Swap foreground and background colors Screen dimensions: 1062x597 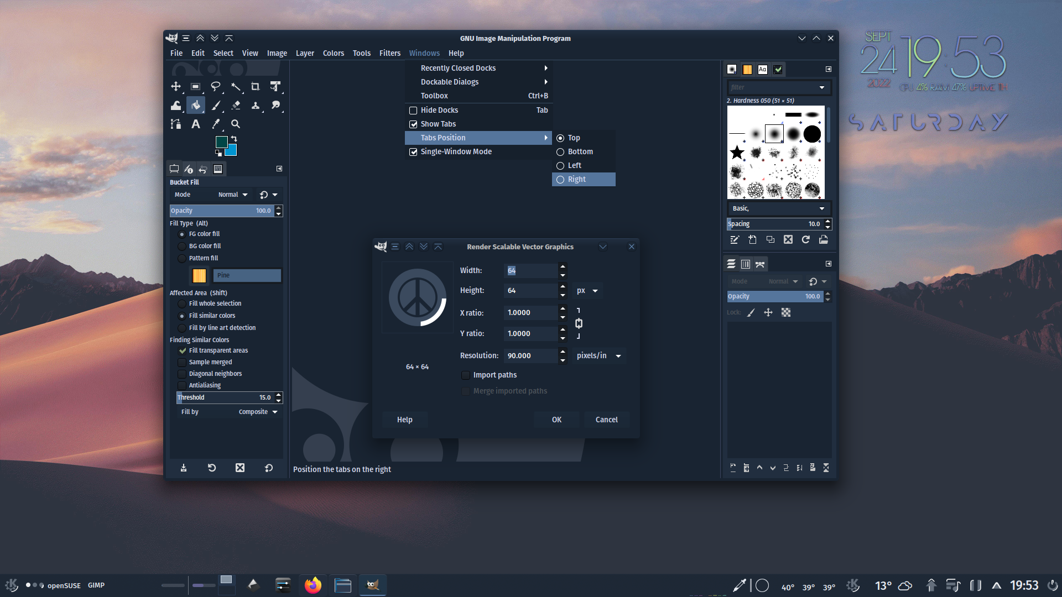[x=234, y=139]
